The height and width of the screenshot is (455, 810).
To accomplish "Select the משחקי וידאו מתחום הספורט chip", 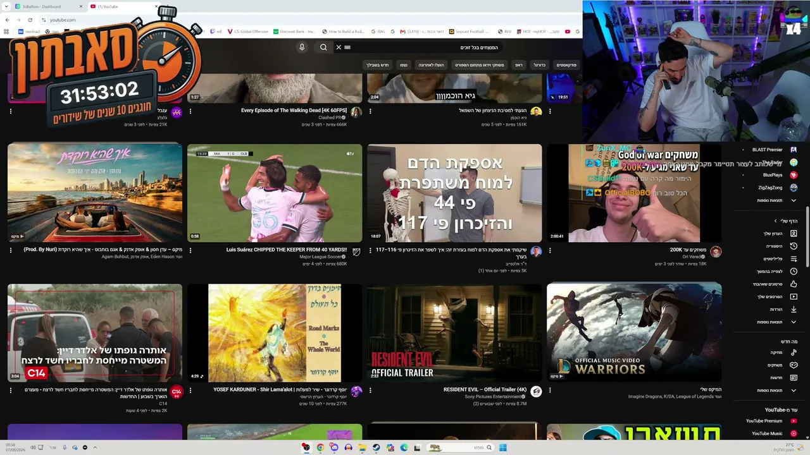I will tap(480, 65).
